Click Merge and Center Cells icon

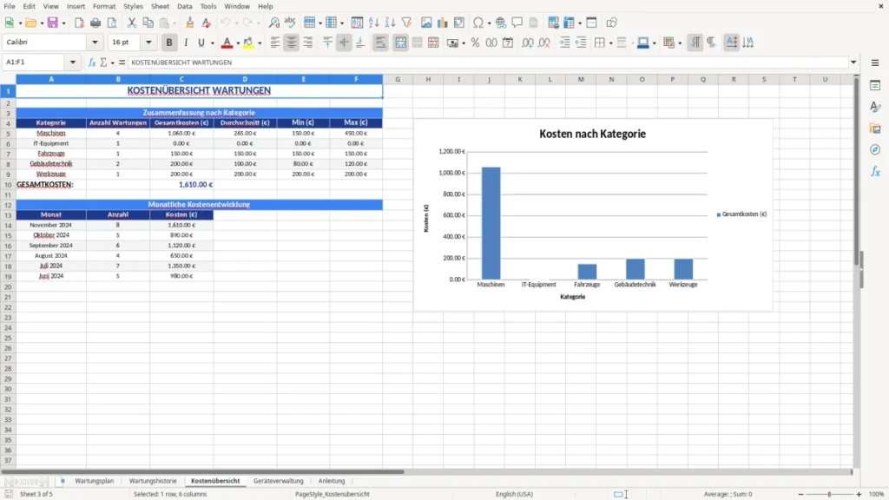point(400,43)
